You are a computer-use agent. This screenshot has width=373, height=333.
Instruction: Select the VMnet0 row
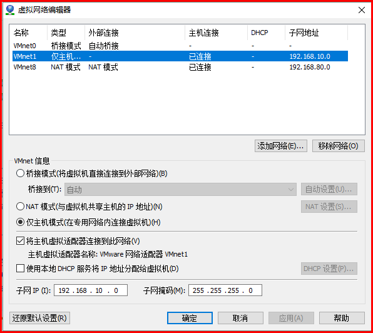(180, 46)
